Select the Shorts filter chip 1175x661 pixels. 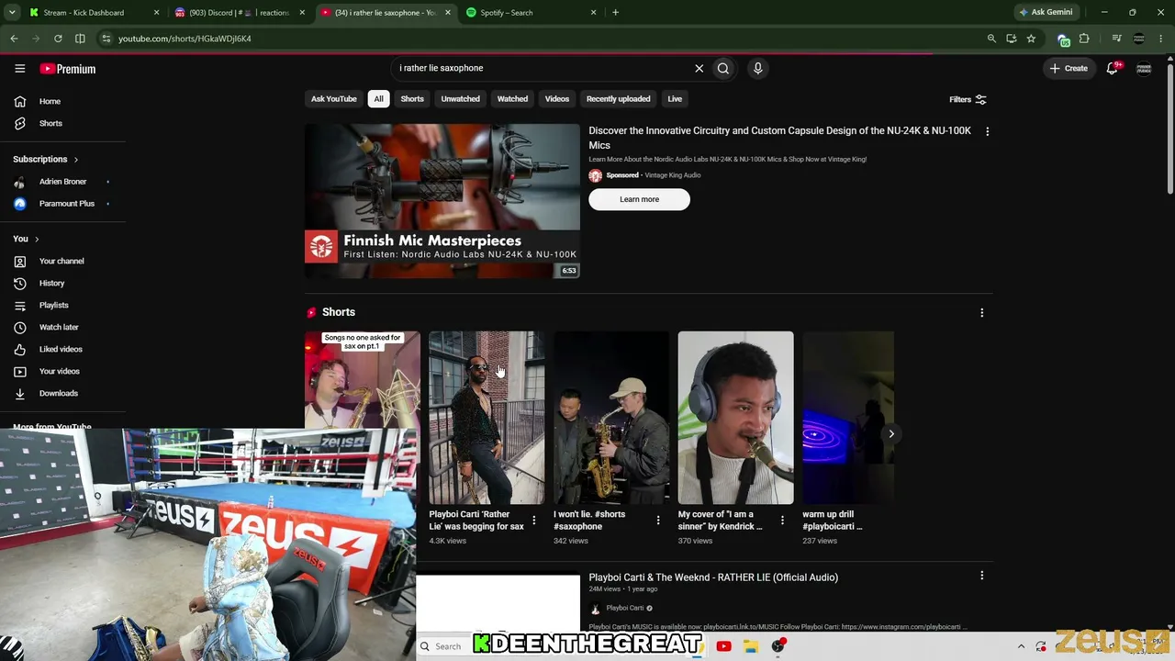click(412, 99)
